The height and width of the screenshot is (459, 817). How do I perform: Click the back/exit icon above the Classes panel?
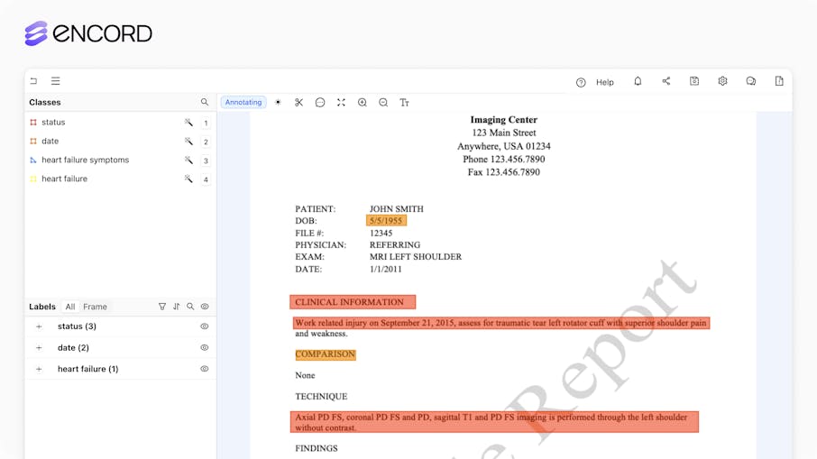point(34,81)
